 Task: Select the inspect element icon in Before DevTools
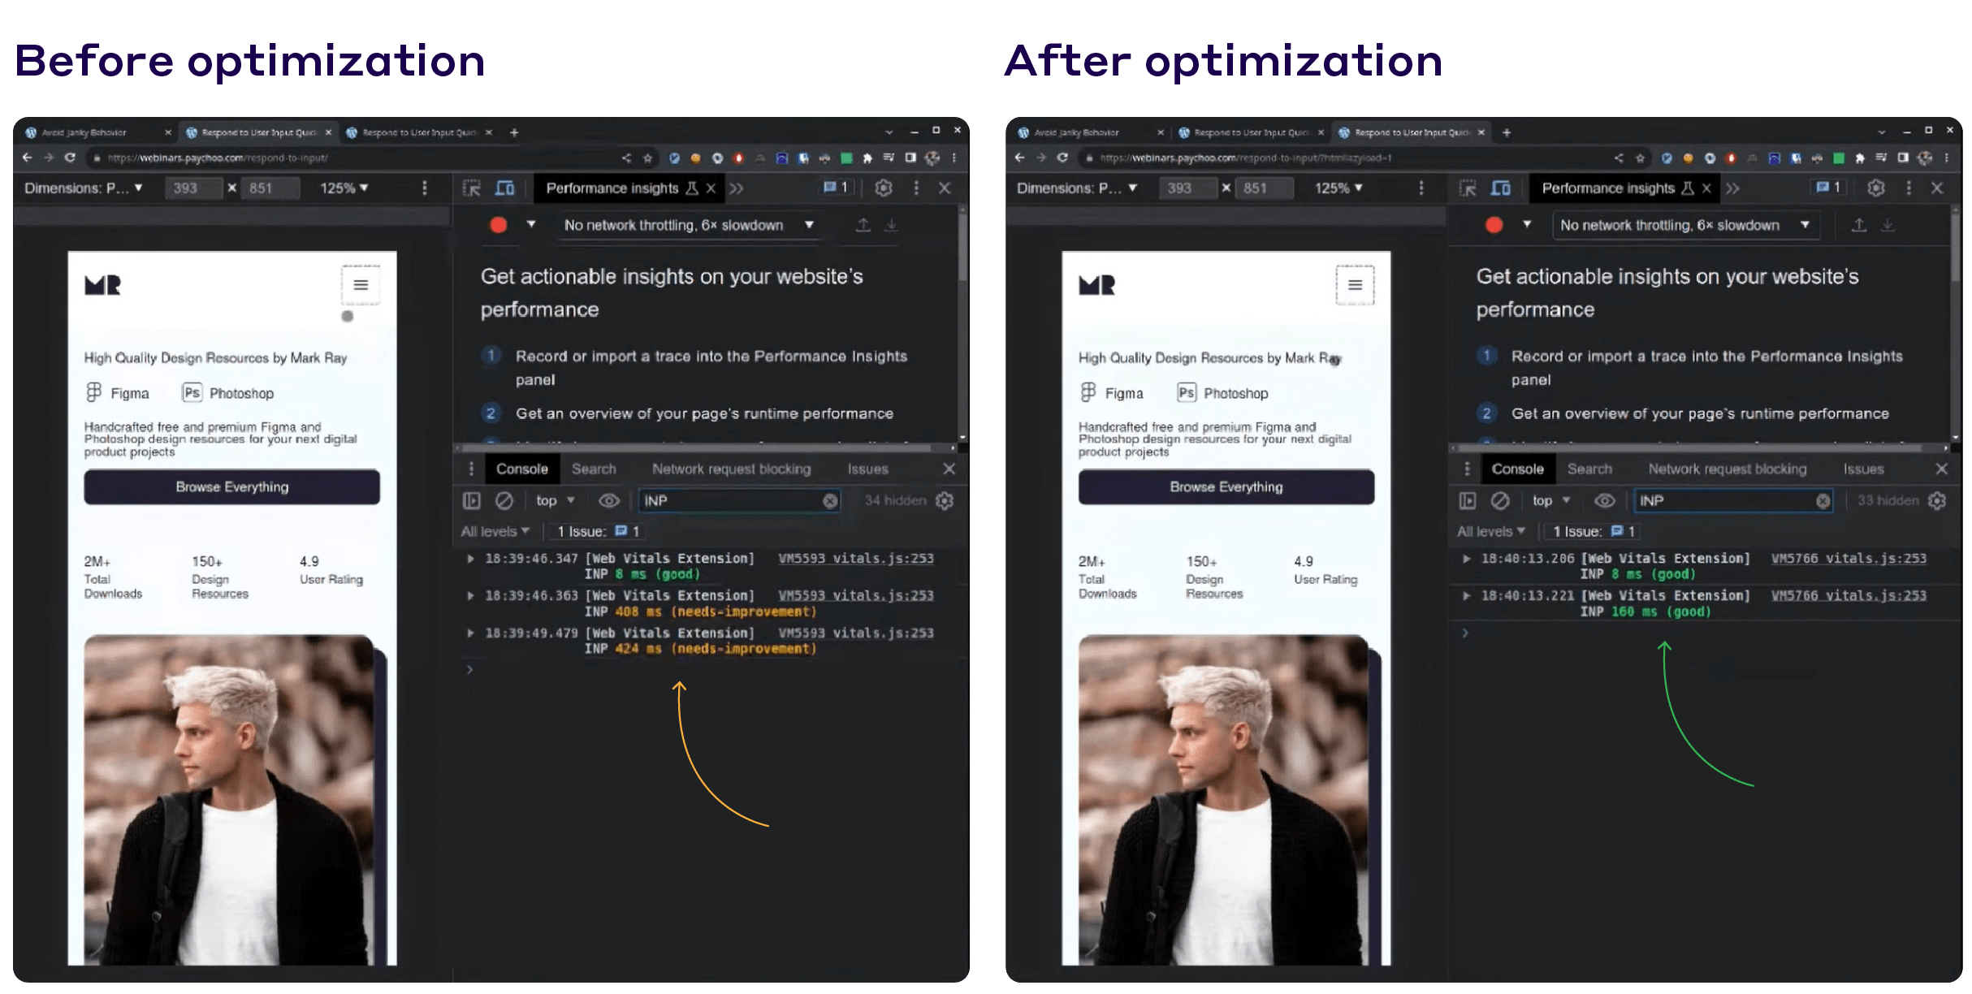coord(472,188)
